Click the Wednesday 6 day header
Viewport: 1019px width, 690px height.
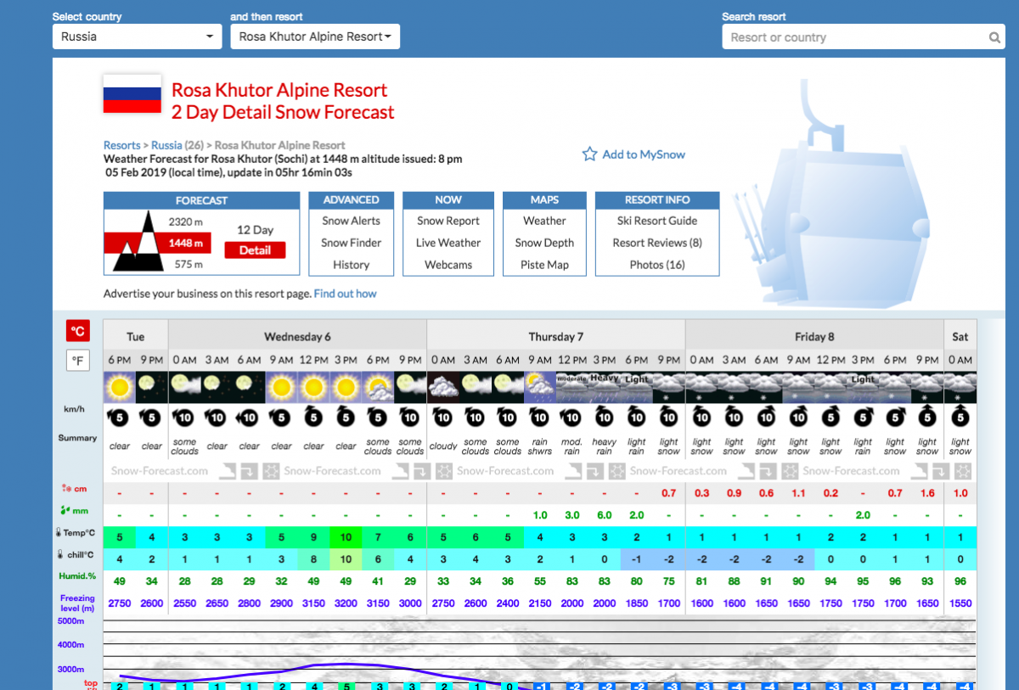[x=297, y=337]
